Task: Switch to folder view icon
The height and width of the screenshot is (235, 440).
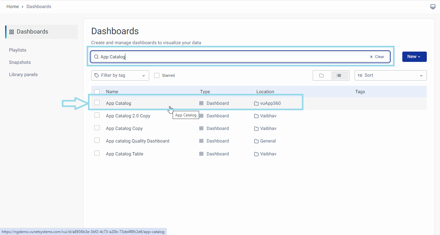Action: [x=321, y=75]
